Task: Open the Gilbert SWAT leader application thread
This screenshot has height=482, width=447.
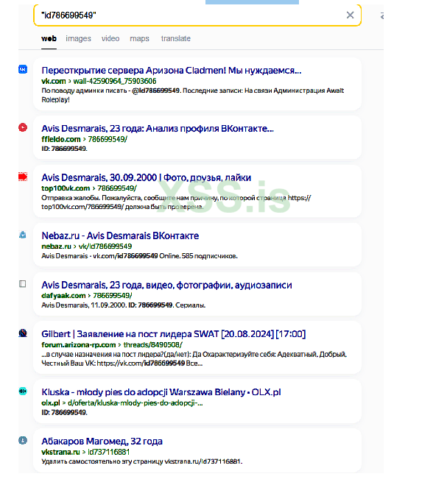Action: click(173, 334)
